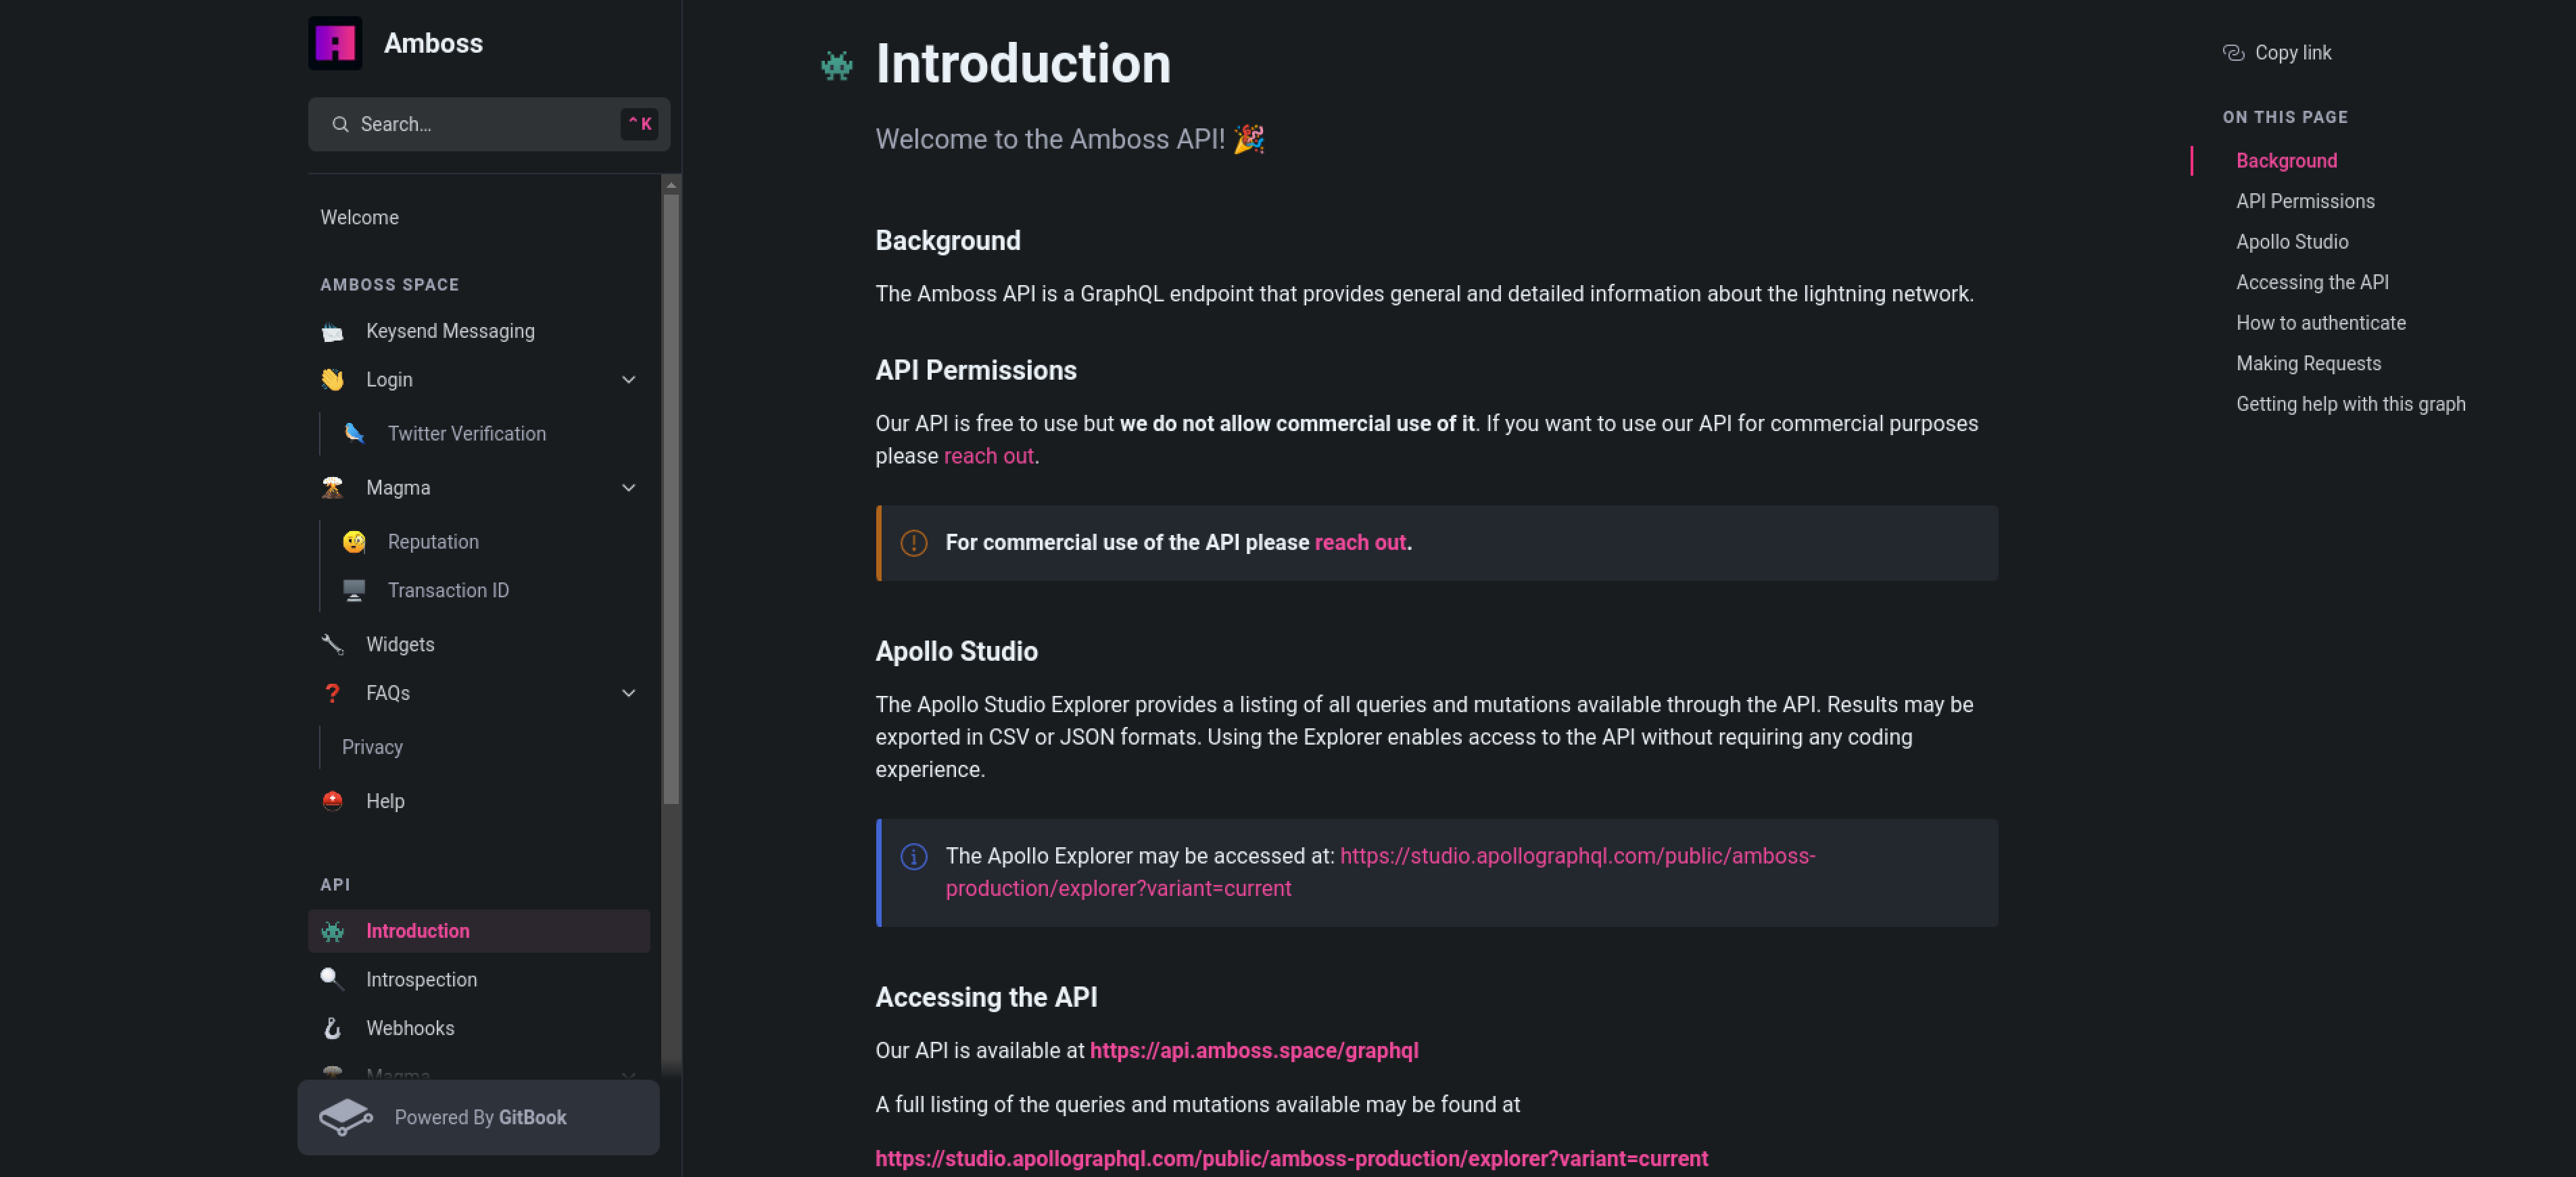
Task: Click the Keysend Messaging envelope icon
Action: pyautogui.click(x=333, y=332)
